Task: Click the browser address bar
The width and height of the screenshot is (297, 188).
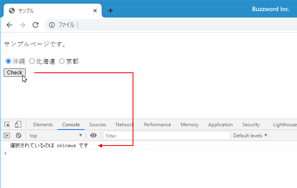Action: [171, 25]
